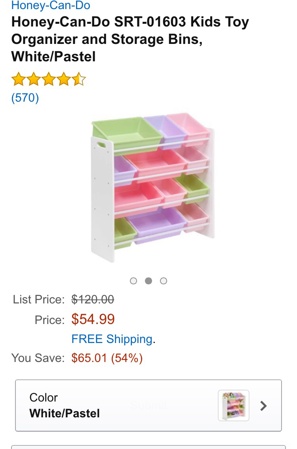Click the "You Save:" label
Image resolution: width=297 pixels, height=449 pixels.
pos(38,358)
